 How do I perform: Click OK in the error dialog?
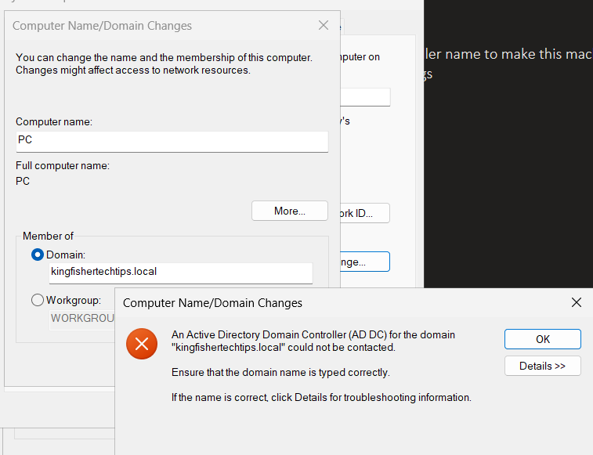click(542, 339)
